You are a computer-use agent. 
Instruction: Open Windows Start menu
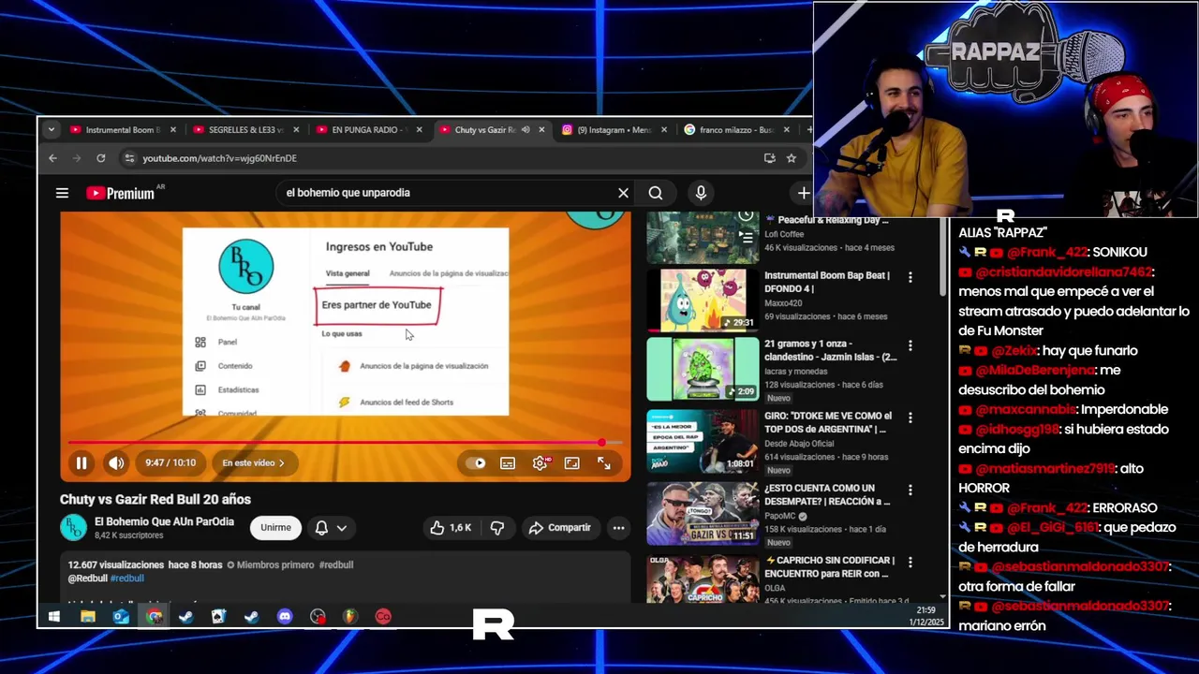[53, 616]
